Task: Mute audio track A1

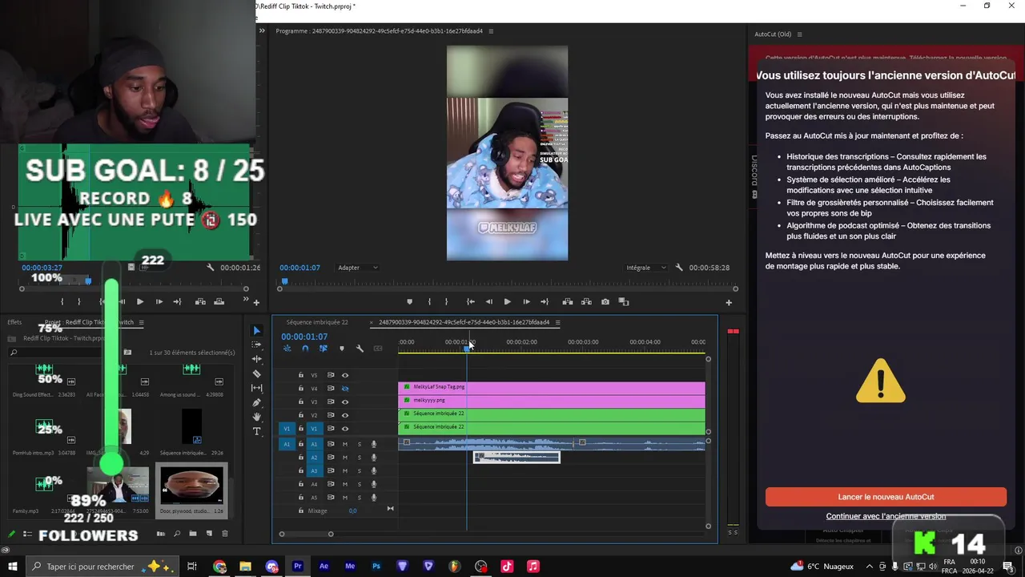Action: (345, 444)
